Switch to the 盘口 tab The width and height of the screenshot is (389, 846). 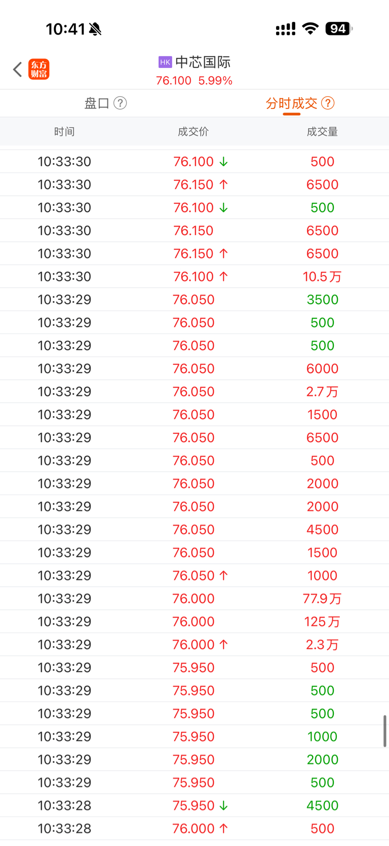tap(97, 103)
